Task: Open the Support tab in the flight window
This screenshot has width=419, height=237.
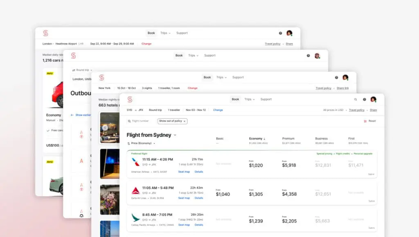Action: point(266,99)
